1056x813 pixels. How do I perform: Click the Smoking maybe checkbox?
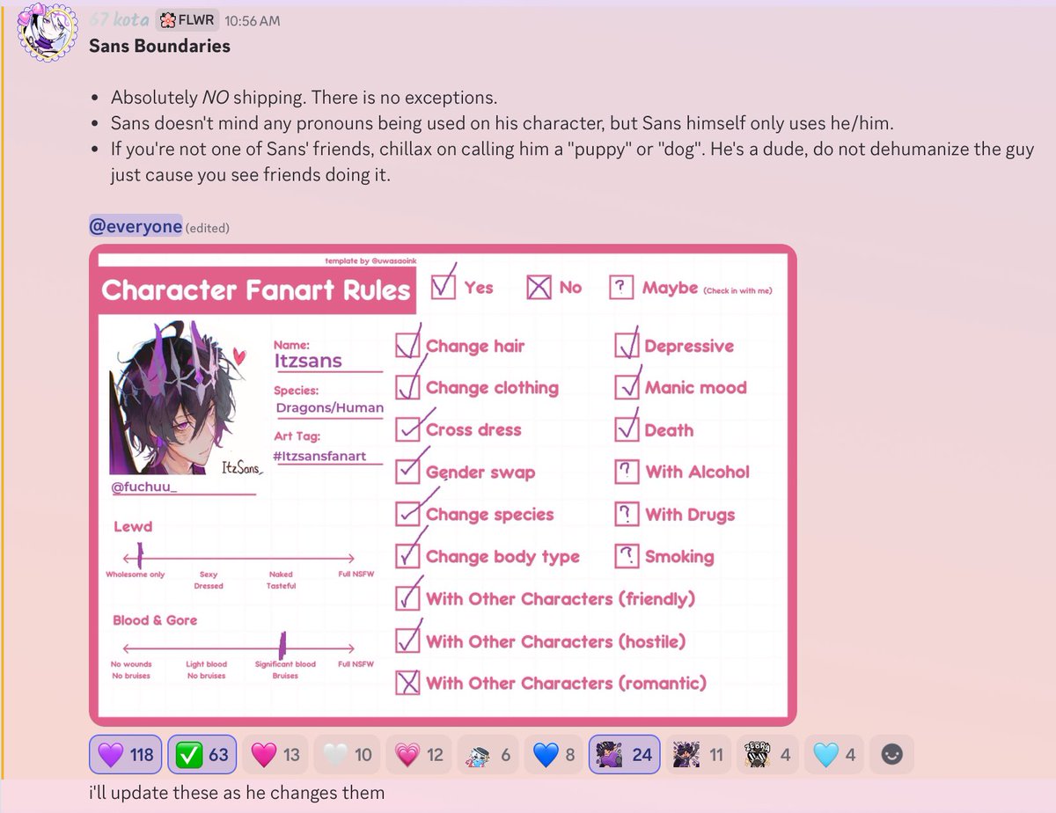[x=626, y=556]
